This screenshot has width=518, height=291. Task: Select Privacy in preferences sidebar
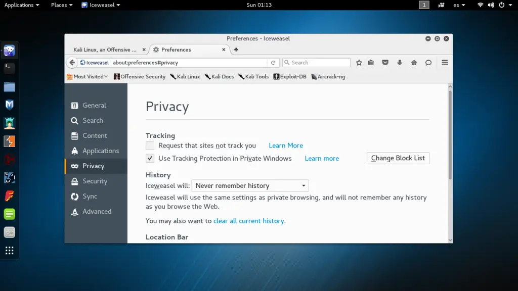(96, 166)
